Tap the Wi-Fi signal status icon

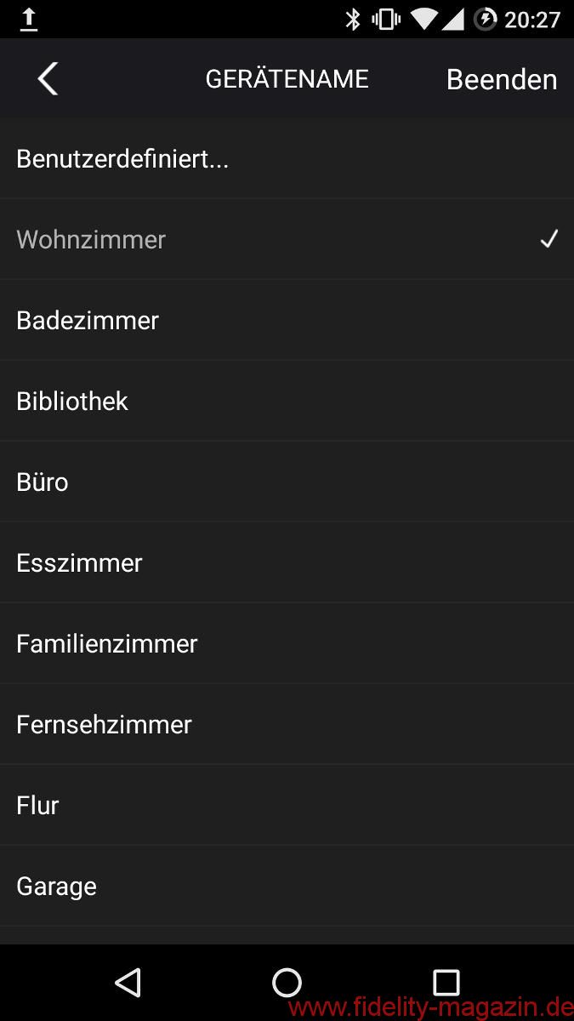click(423, 19)
